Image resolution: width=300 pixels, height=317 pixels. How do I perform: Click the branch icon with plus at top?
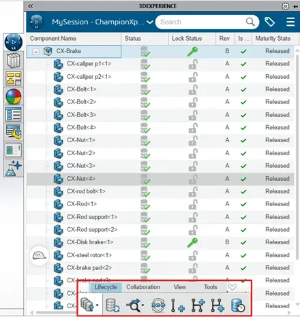coord(198,305)
